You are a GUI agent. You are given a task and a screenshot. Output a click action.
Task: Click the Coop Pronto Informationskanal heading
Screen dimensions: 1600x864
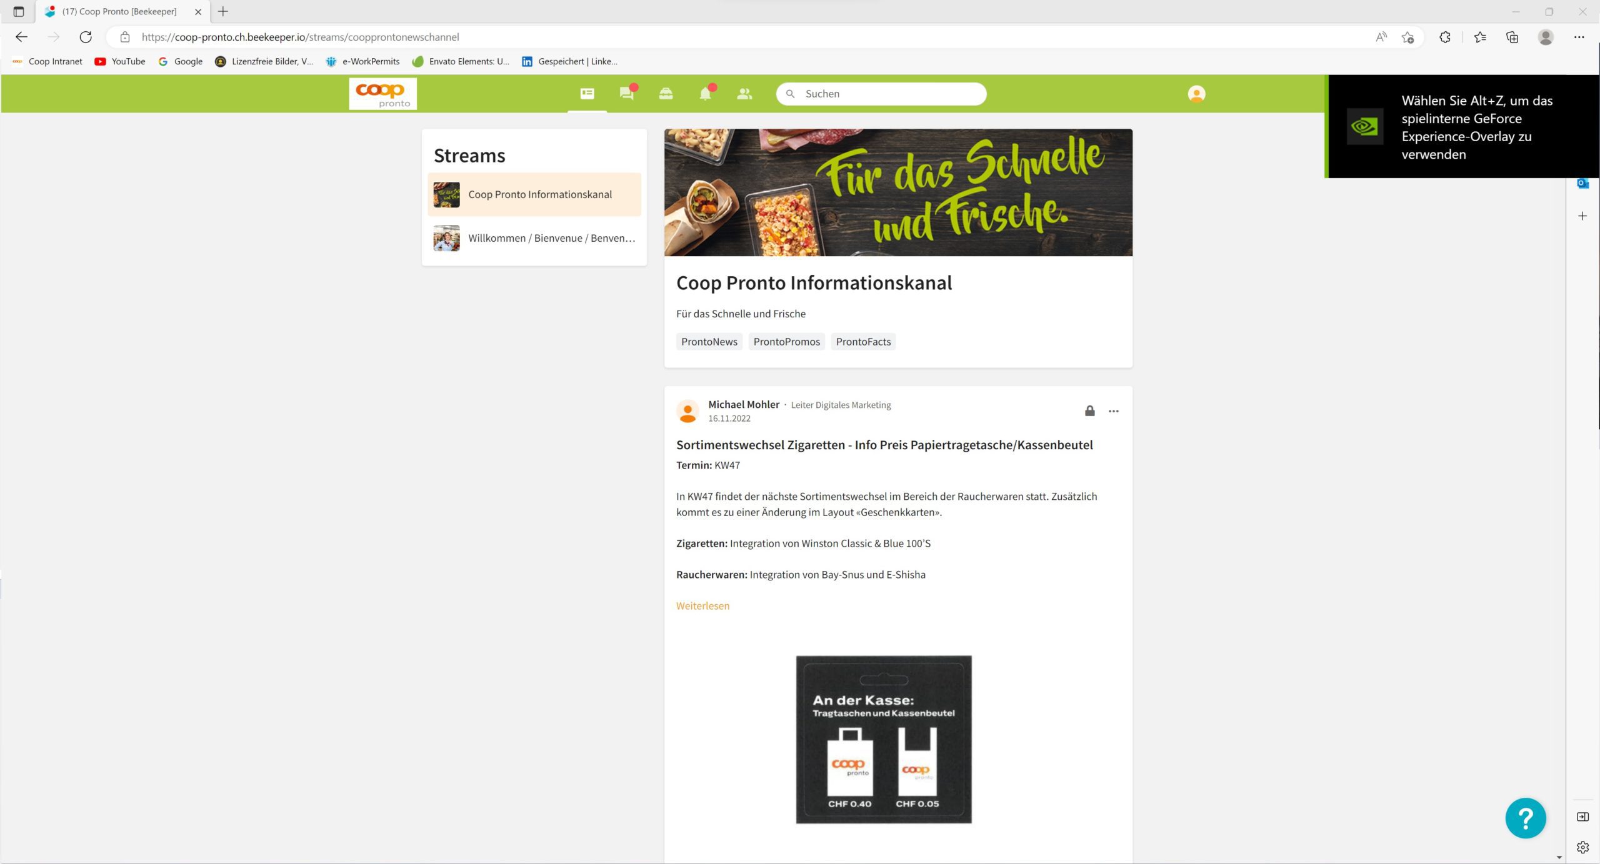[814, 283]
